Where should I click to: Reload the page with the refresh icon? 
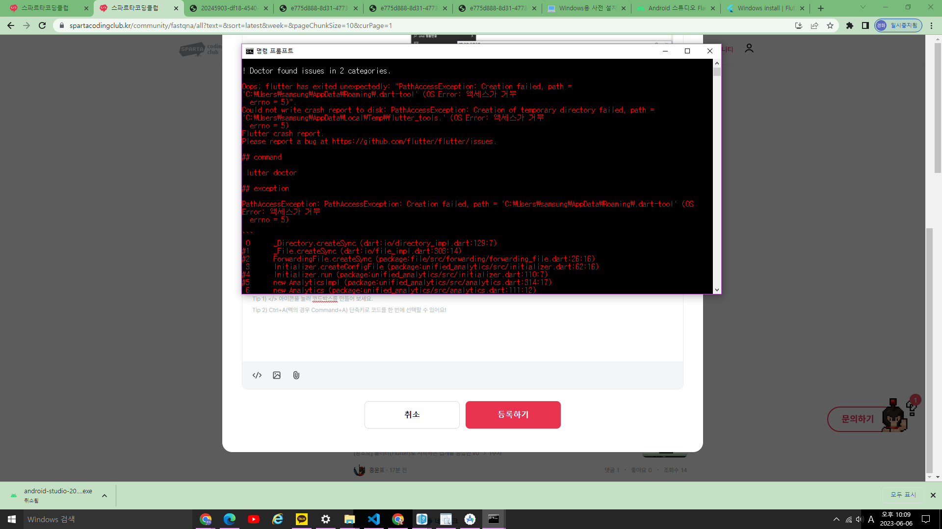[42, 25]
